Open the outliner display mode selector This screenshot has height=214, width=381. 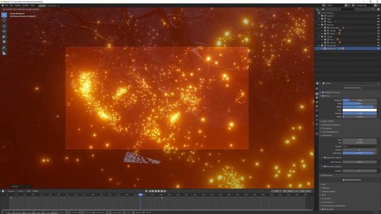click(x=324, y=10)
